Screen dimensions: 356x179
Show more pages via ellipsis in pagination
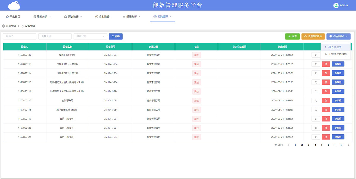tap(335, 145)
